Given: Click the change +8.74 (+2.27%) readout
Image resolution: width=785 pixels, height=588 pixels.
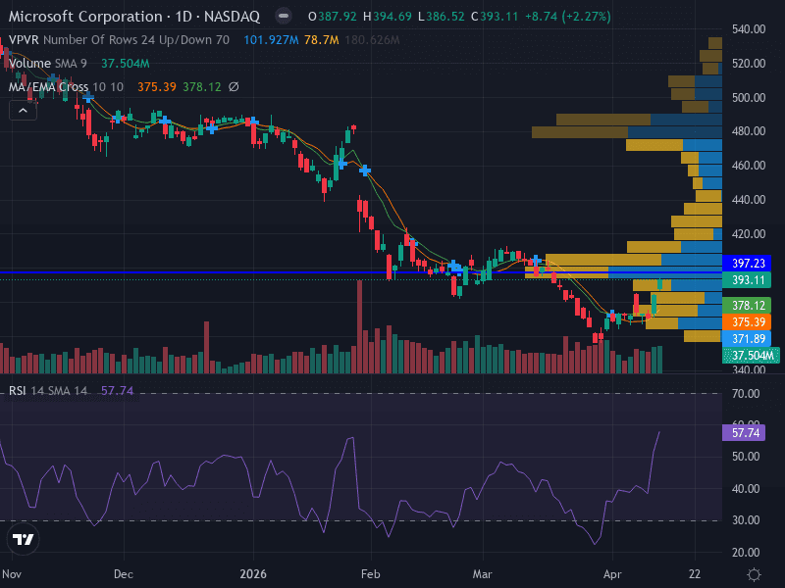Looking at the screenshot, I should pos(568,17).
